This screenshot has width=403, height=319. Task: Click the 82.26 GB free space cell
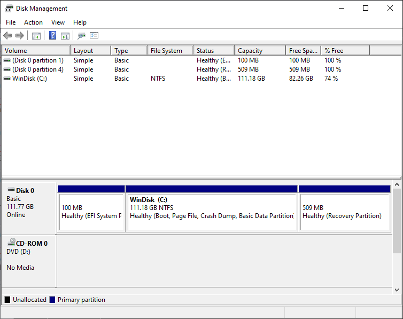pyautogui.click(x=301, y=79)
